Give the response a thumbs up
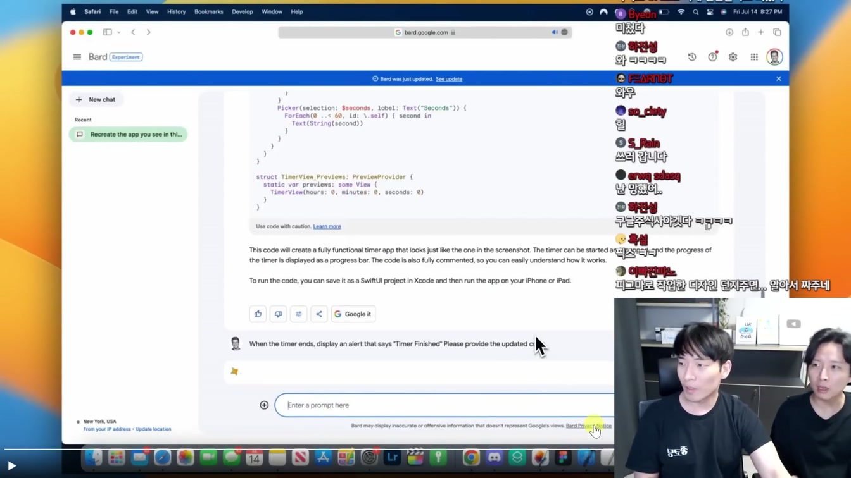 tap(258, 314)
